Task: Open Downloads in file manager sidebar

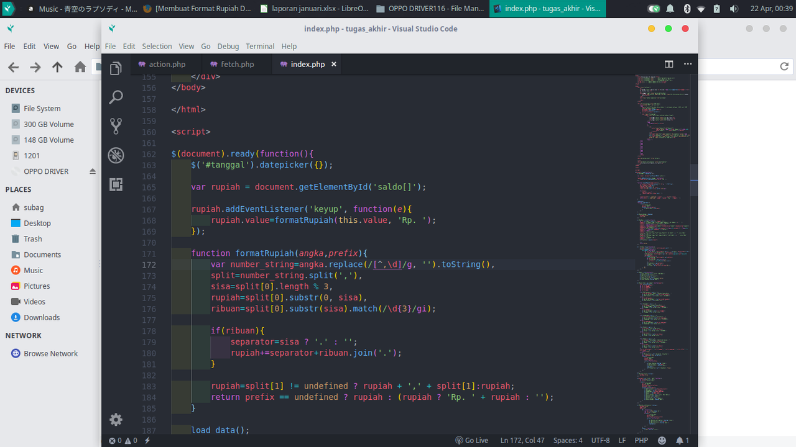Action: click(42, 317)
